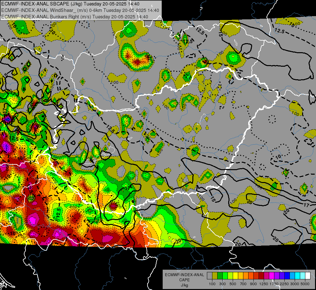Pick the olive swatch in CAPE legend

point(215,275)
